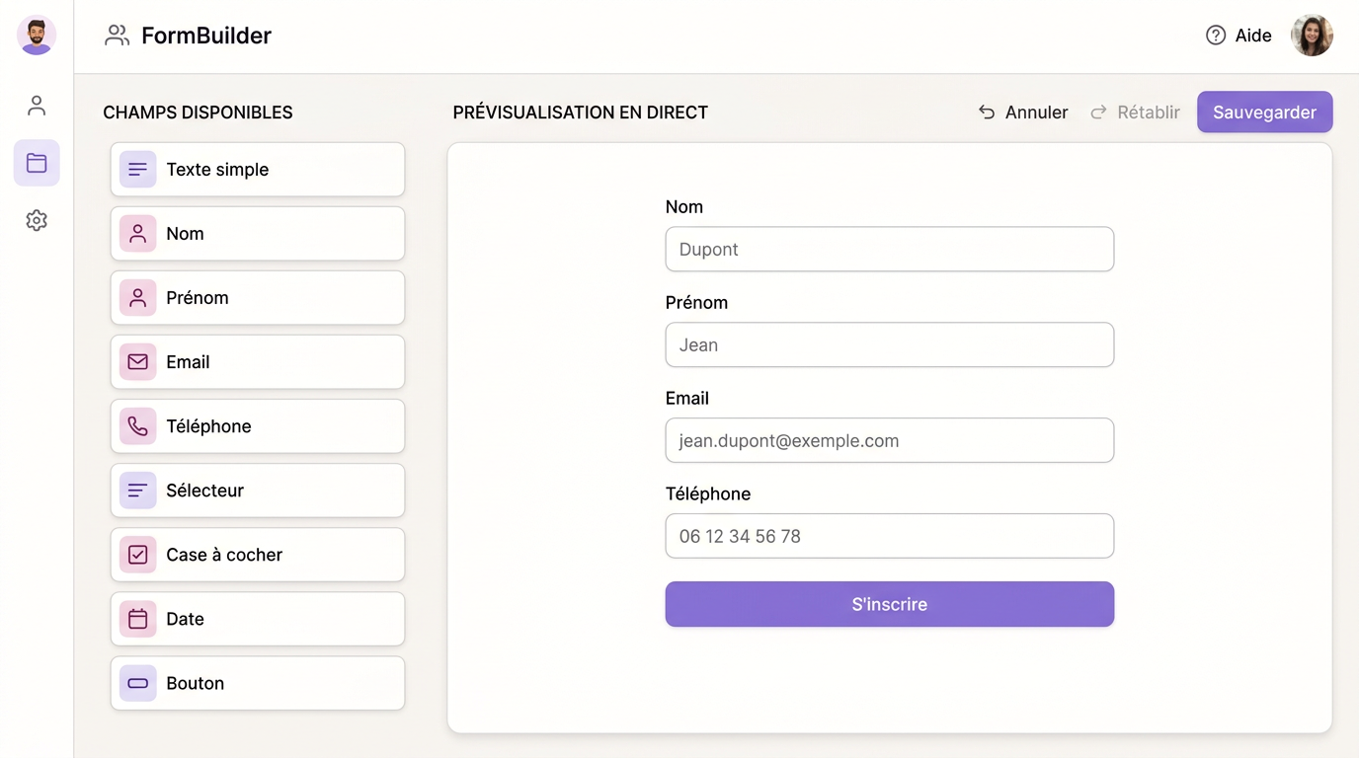
Task: Open the person icon in left sidebar
Action: 37,106
